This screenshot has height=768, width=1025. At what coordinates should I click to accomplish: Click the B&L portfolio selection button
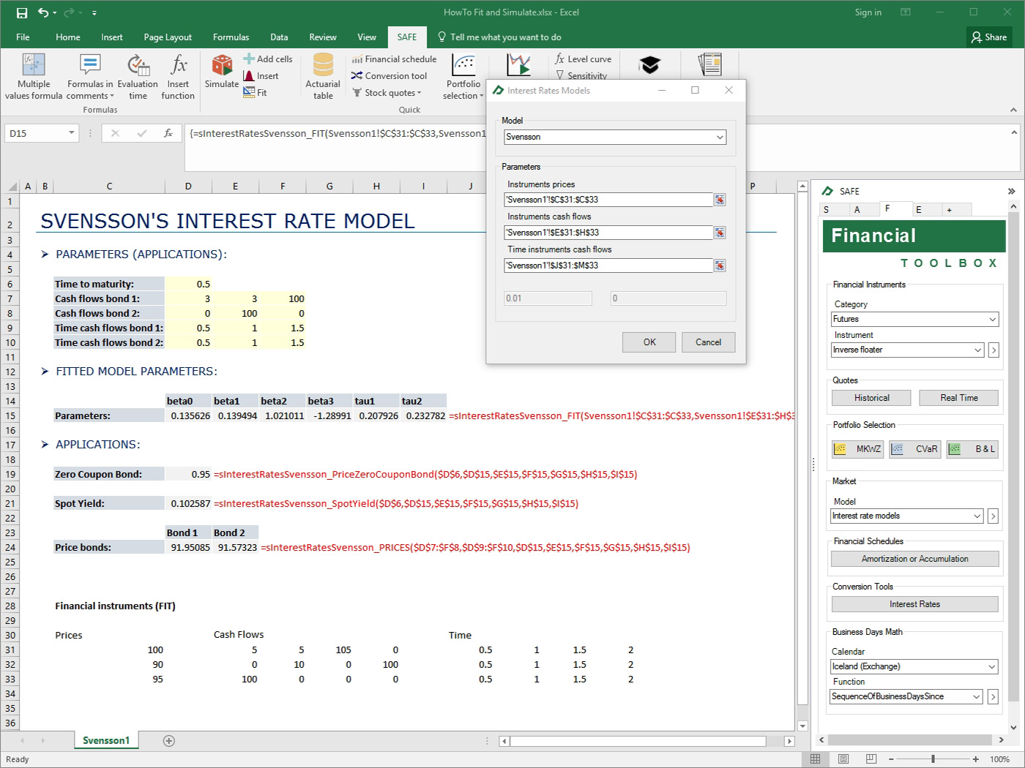pyautogui.click(x=972, y=449)
